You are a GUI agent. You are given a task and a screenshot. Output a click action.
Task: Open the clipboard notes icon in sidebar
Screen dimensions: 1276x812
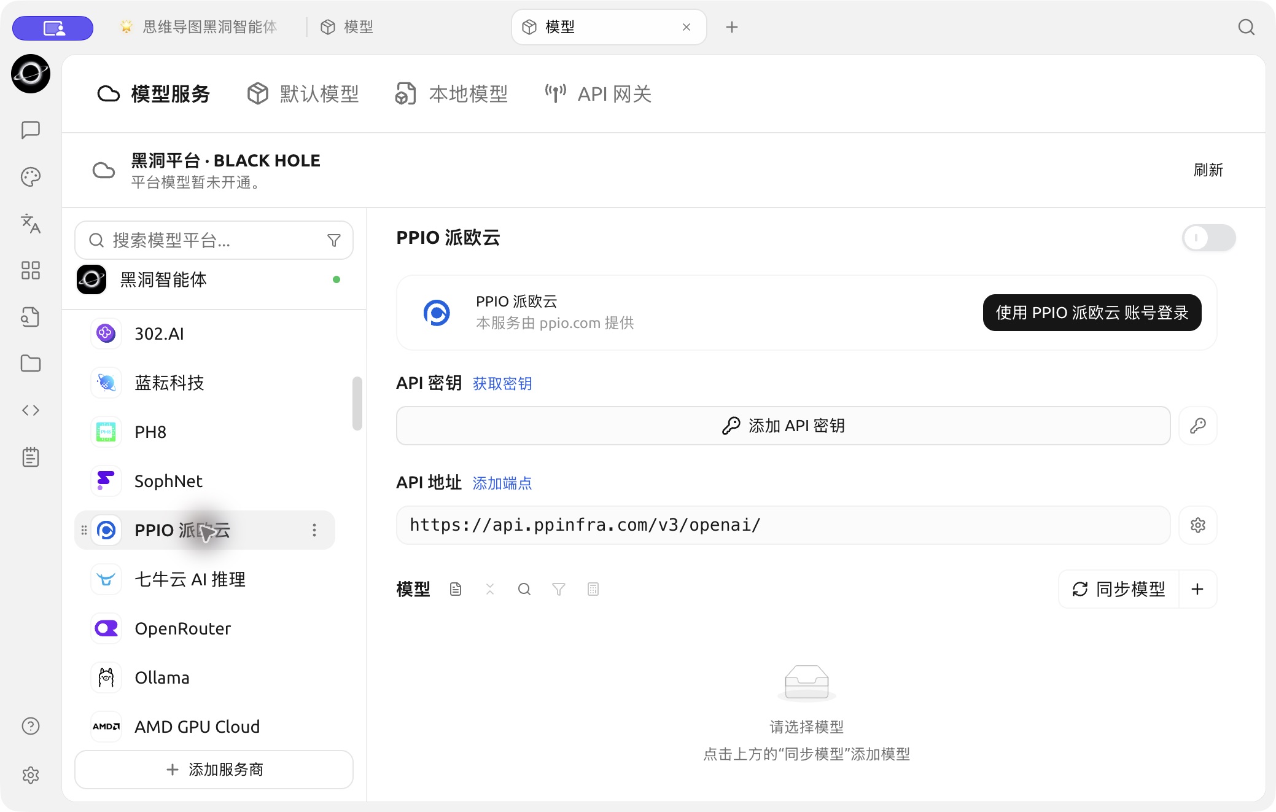point(31,457)
